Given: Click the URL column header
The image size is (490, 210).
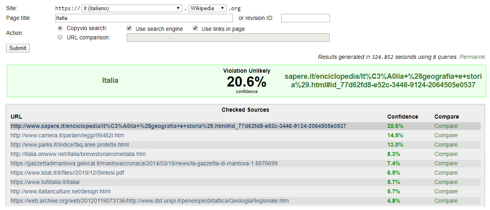Looking at the screenshot, I should pos(16,117).
